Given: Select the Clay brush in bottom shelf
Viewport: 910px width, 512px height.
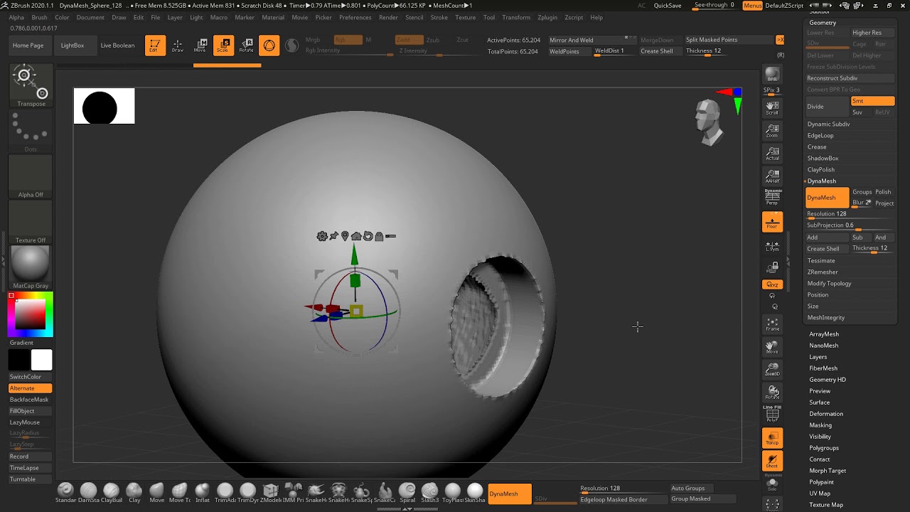Looking at the screenshot, I should pos(134,493).
